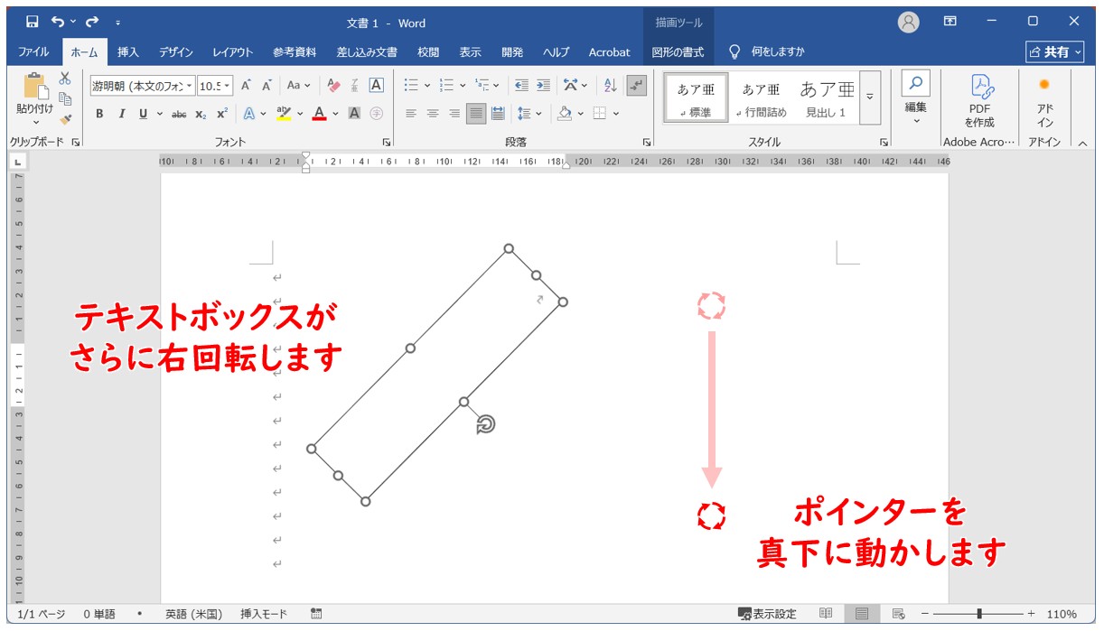
Task: Select the 標準 style
Action: [696, 97]
